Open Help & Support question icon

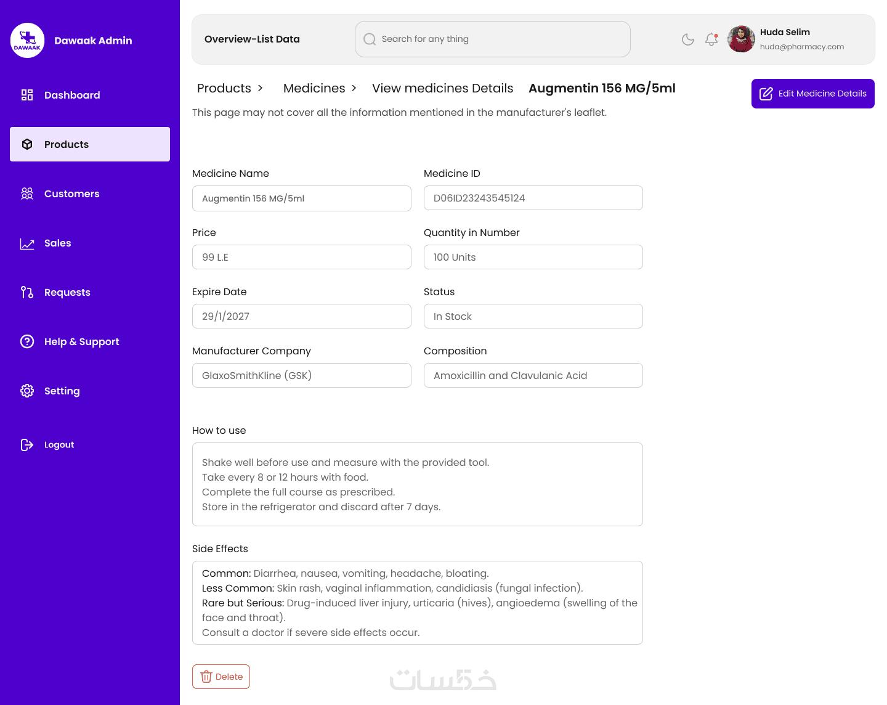(x=27, y=341)
